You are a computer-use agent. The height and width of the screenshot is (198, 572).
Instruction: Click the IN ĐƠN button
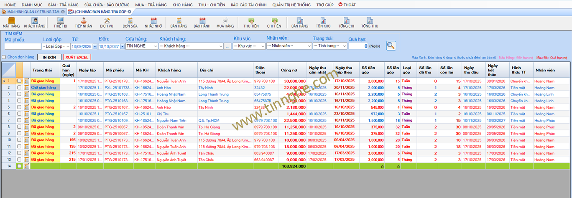point(49,57)
